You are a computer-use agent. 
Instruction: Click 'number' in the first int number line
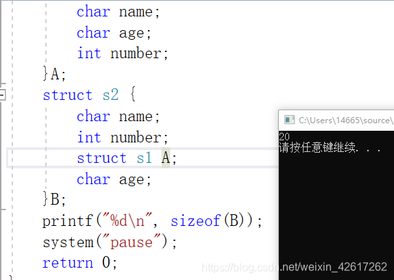click(x=136, y=53)
